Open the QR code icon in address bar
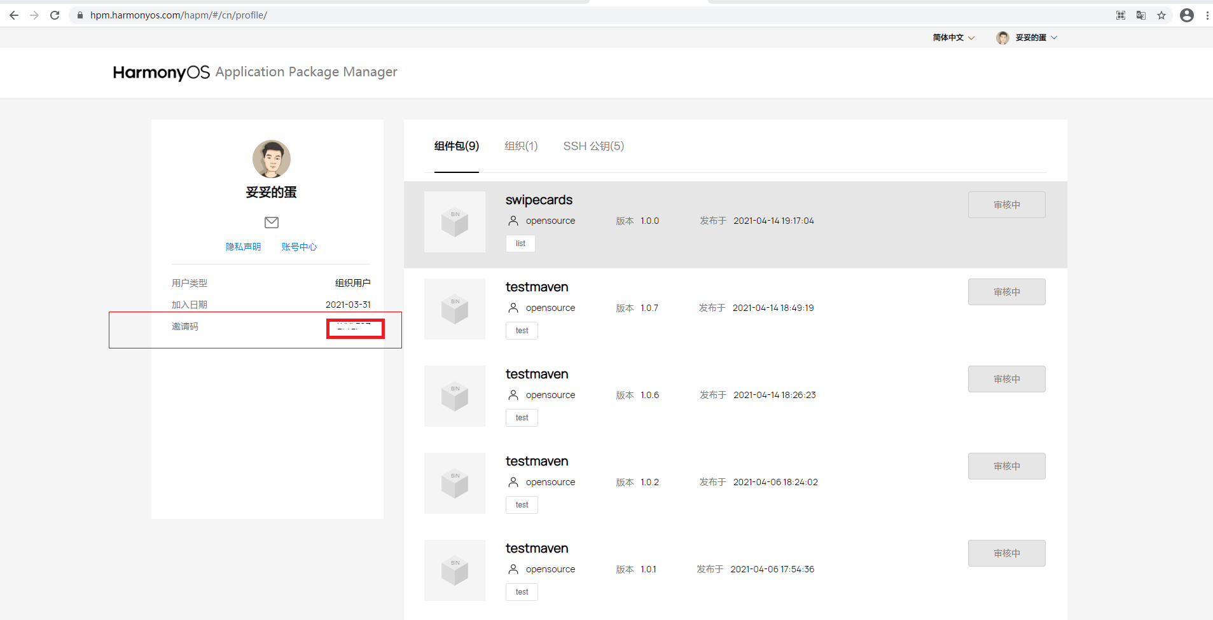The height and width of the screenshot is (620, 1213). point(1121,15)
